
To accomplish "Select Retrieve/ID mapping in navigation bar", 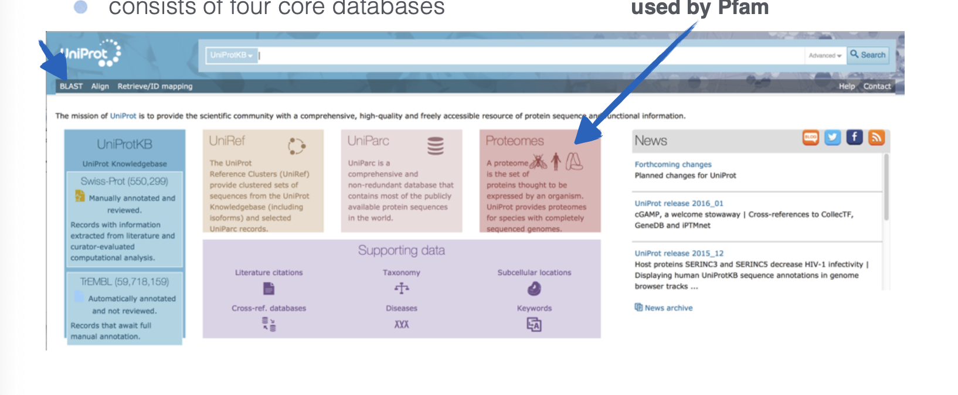I will pos(155,86).
